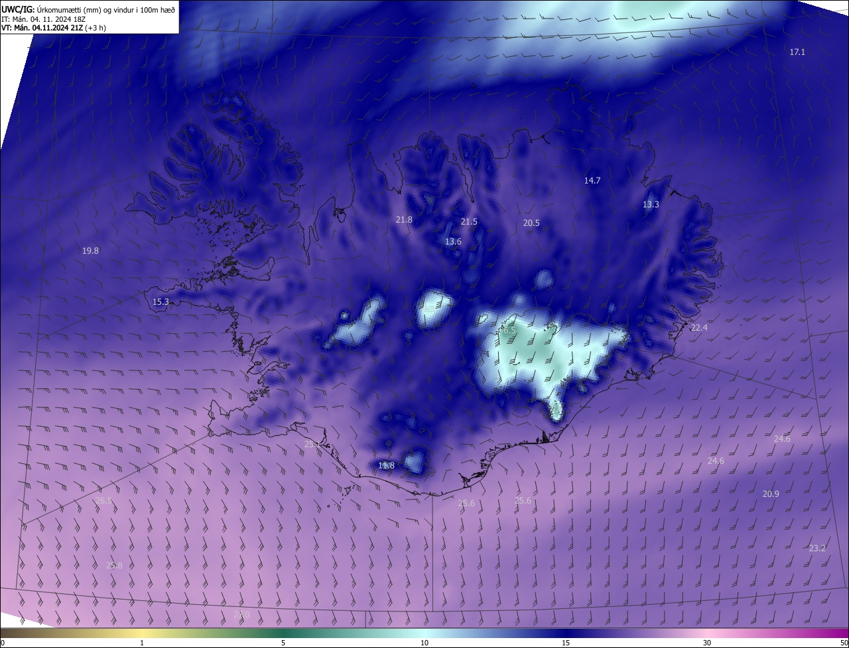
Task: Click the 20.9 value label
Action: 771,494
